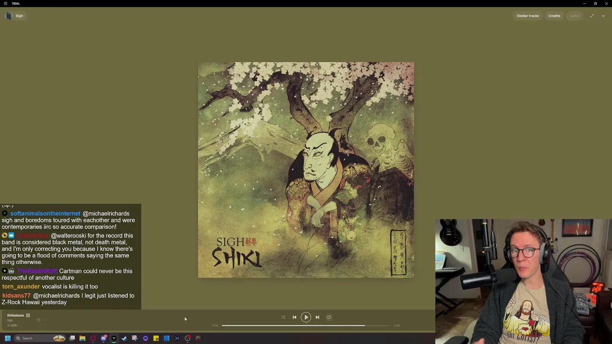Click username softanimalsontheinternet in chat

point(45,214)
